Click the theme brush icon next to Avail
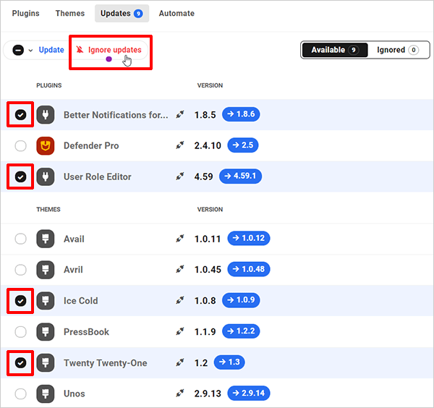Image resolution: width=434 pixels, height=408 pixels. 46,239
